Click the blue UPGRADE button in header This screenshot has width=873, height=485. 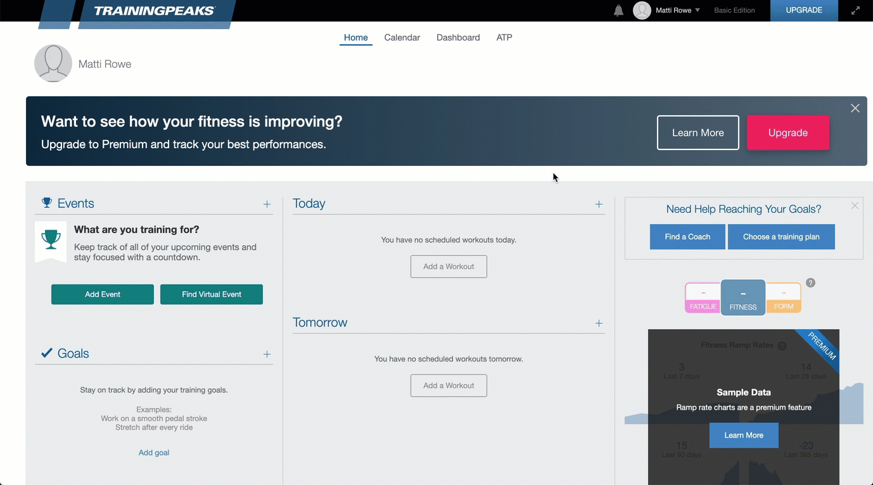804,10
